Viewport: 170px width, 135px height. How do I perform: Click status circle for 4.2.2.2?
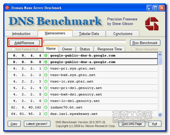click(46, 75)
